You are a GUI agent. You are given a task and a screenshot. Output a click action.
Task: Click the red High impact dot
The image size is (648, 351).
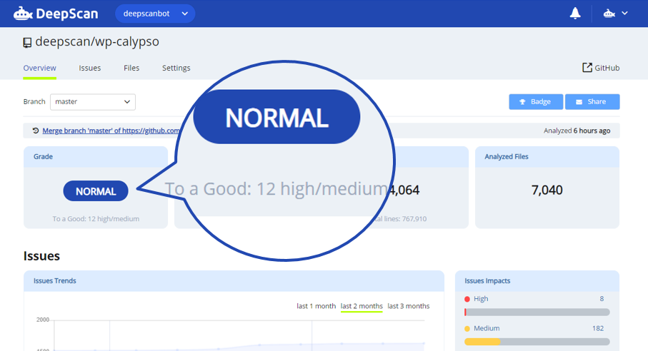click(467, 299)
